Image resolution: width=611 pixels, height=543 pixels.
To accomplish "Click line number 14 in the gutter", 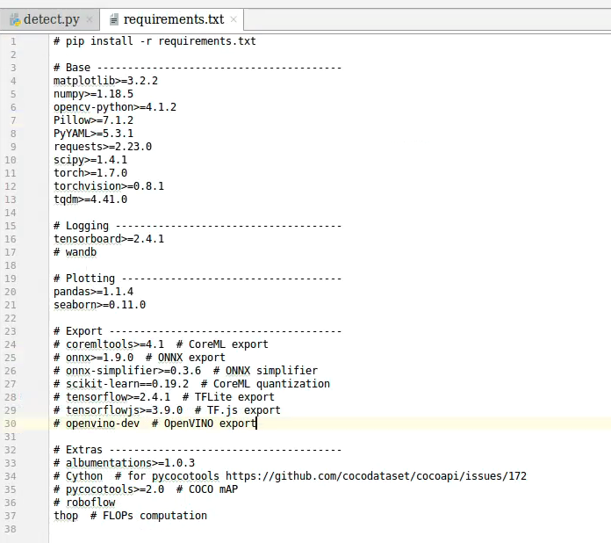I will point(11,213).
